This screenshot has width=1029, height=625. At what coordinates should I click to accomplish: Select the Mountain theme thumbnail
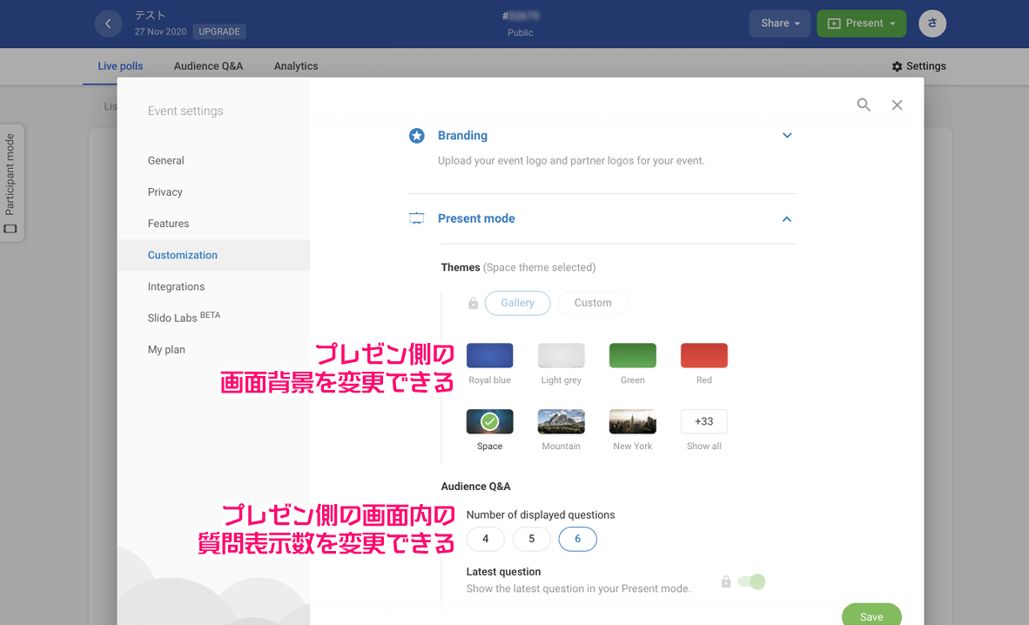(562, 421)
